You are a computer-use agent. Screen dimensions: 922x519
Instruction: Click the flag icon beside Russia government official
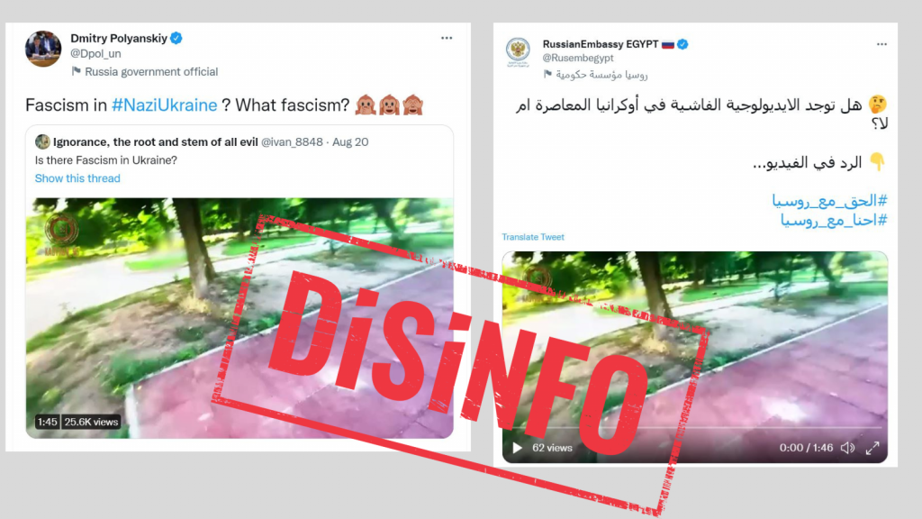(x=76, y=71)
